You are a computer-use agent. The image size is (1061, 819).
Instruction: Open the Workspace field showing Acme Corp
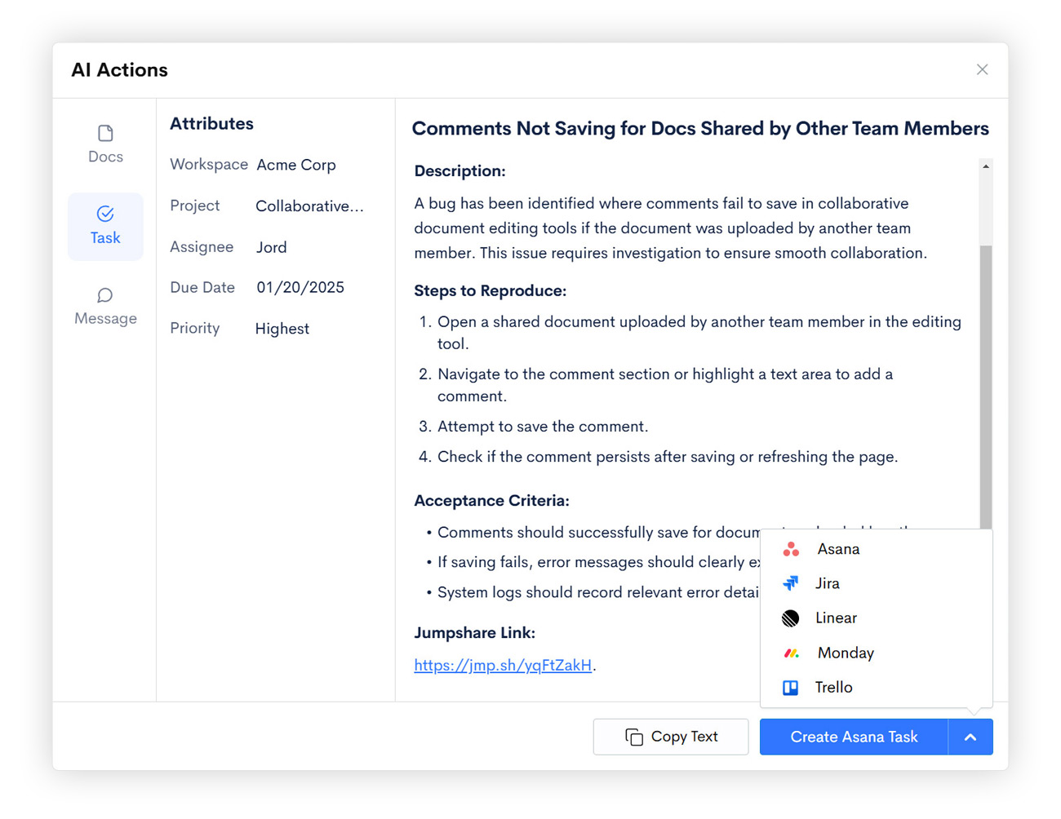point(296,165)
